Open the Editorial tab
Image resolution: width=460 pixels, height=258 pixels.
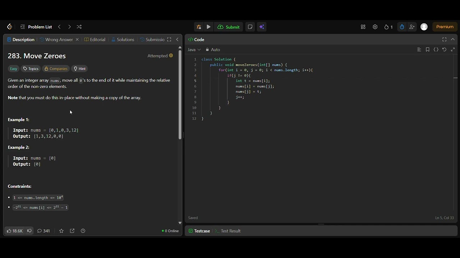95,39
